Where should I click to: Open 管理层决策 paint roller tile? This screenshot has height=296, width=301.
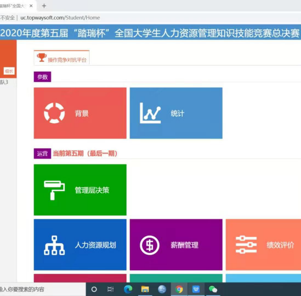pyautogui.click(x=80, y=190)
